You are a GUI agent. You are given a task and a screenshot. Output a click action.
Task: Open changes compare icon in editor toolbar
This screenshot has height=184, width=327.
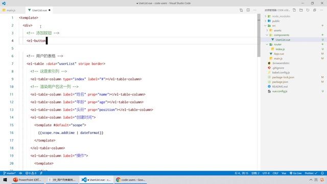[241, 10]
